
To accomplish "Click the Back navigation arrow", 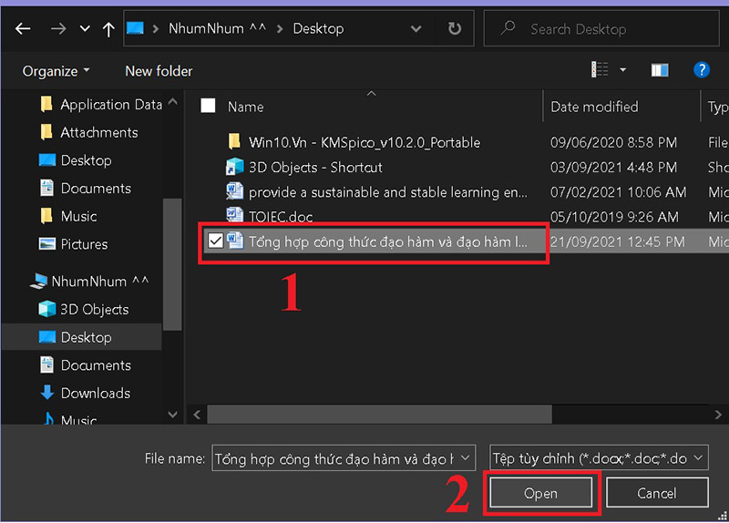I will pos(23,29).
